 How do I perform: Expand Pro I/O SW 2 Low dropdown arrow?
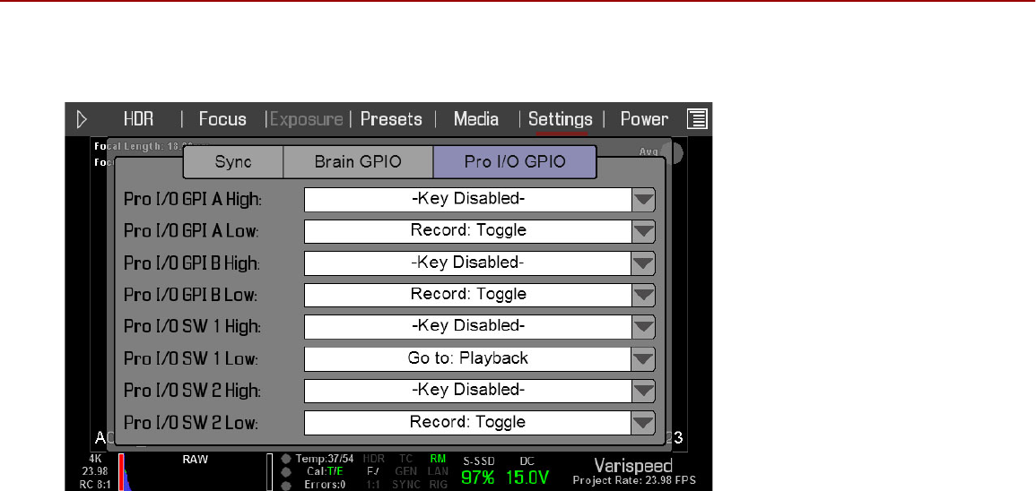pyautogui.click(x=643, y=423)
